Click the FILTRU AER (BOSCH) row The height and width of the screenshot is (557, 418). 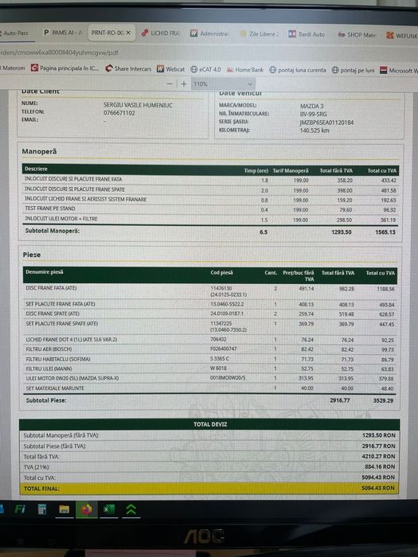[x=210, y=349]
